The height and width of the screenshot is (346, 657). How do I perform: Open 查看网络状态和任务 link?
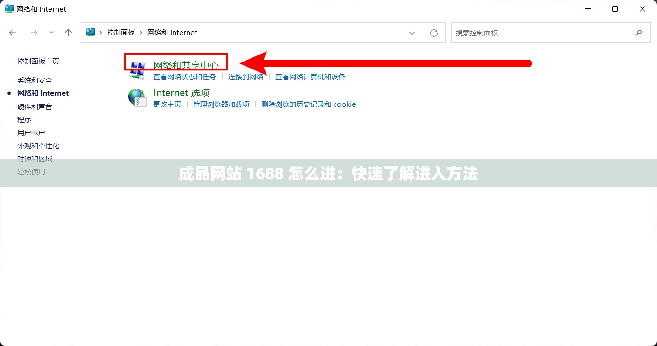(185, 77)
